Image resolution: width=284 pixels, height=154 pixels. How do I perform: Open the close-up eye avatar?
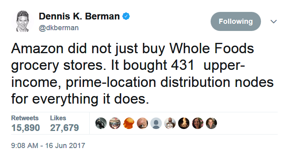[x=142, y=123]
